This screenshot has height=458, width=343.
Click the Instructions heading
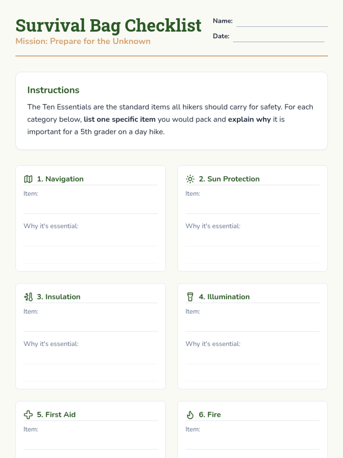(53, 90)
